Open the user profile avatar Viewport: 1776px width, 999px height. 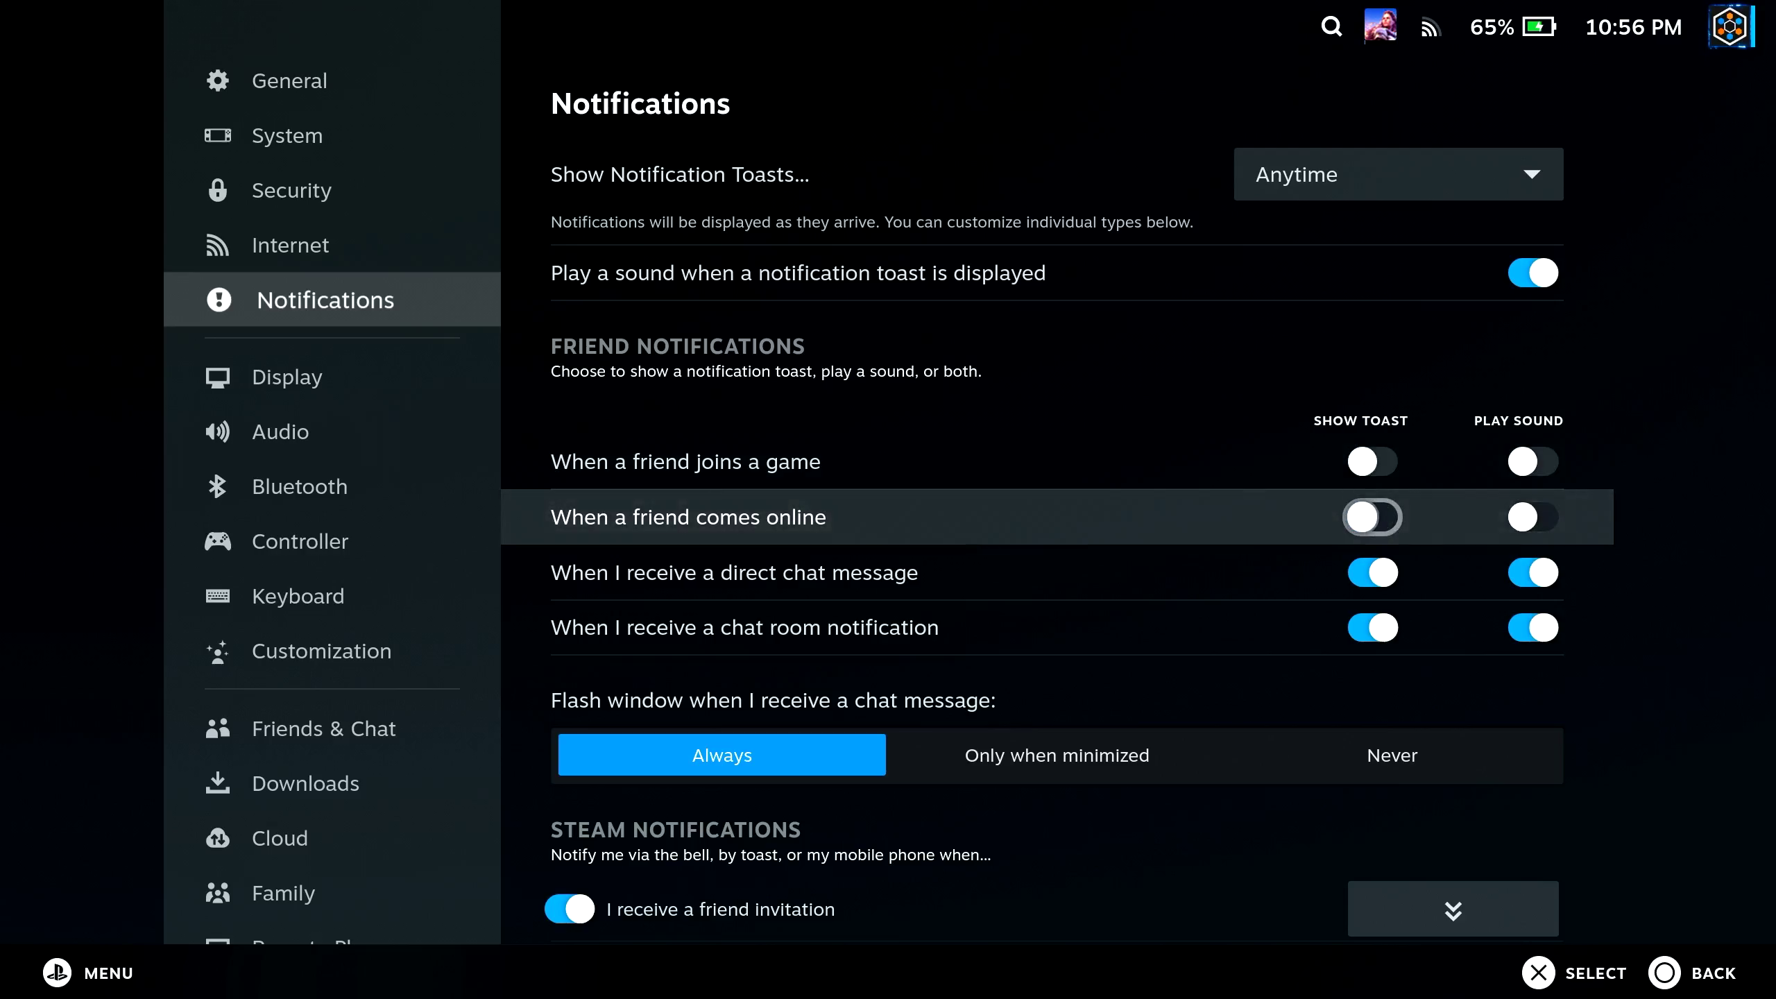(1730, 27)
